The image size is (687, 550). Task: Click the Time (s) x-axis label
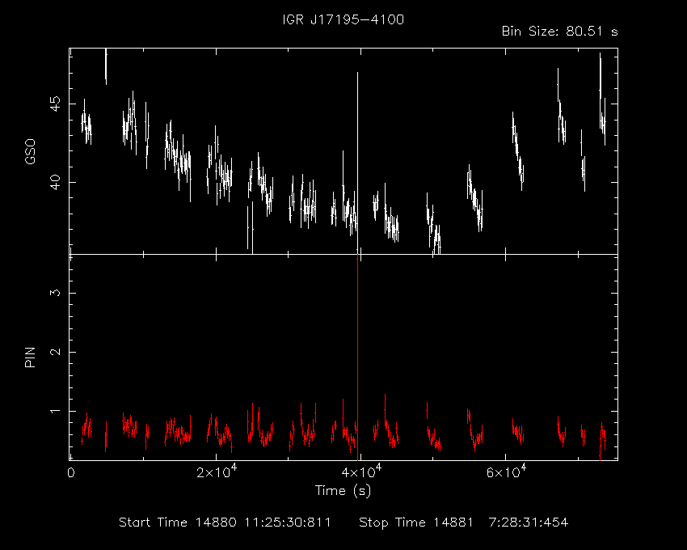pyautogui.click(x=343, y=490)
